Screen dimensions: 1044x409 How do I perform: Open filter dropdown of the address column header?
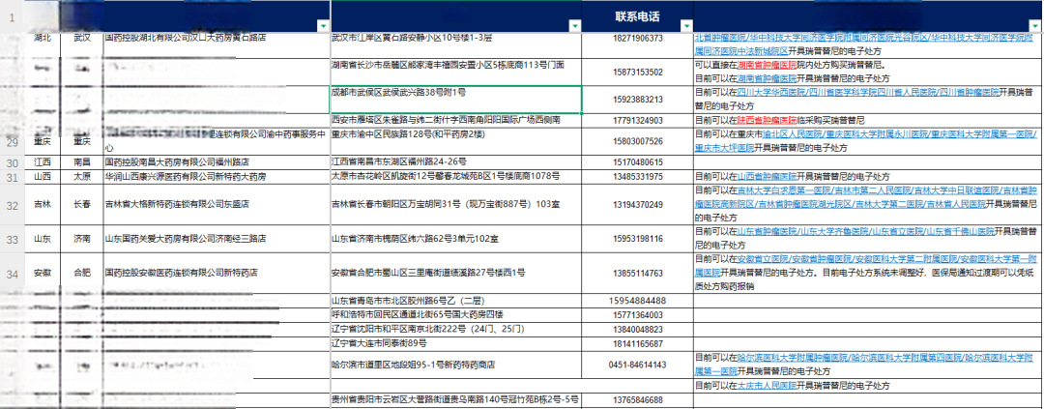tap(575, 26)
